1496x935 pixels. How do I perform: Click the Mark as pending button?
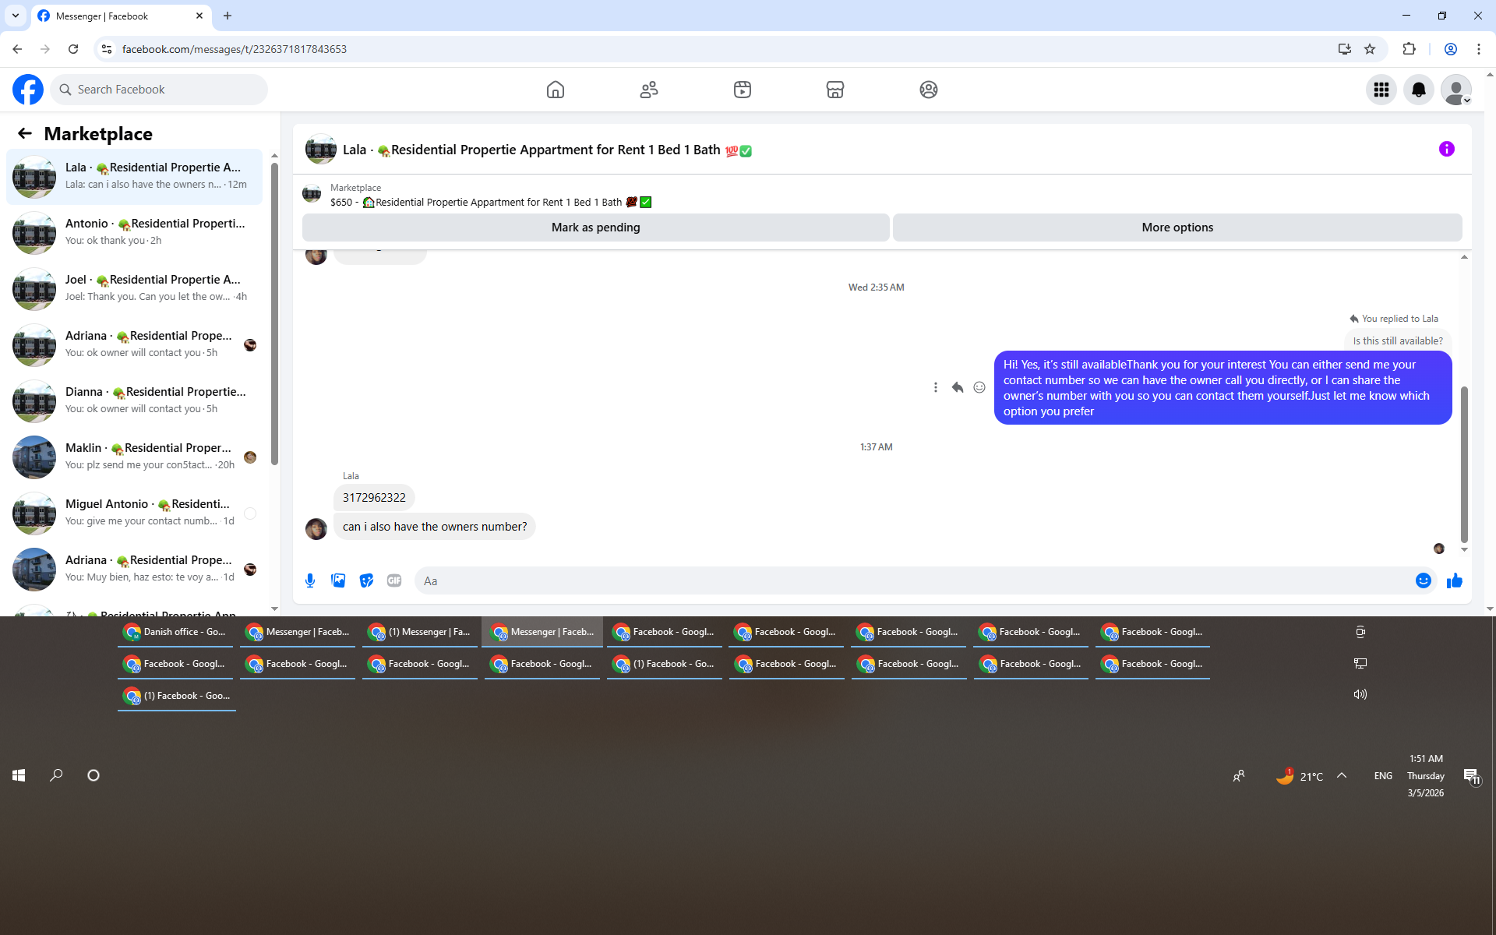596,228
